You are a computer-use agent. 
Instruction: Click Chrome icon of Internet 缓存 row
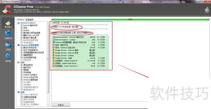pyautogui.click(x=54, y=50)
